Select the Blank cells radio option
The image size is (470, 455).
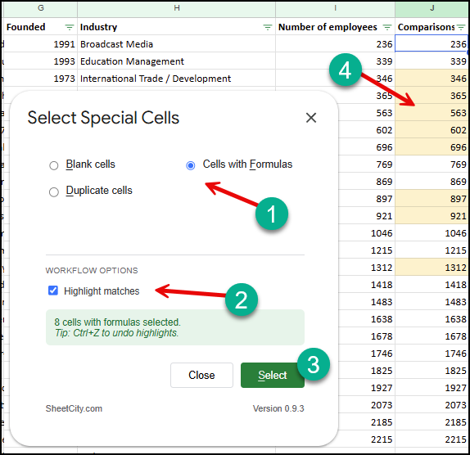(x=54, y=165)
